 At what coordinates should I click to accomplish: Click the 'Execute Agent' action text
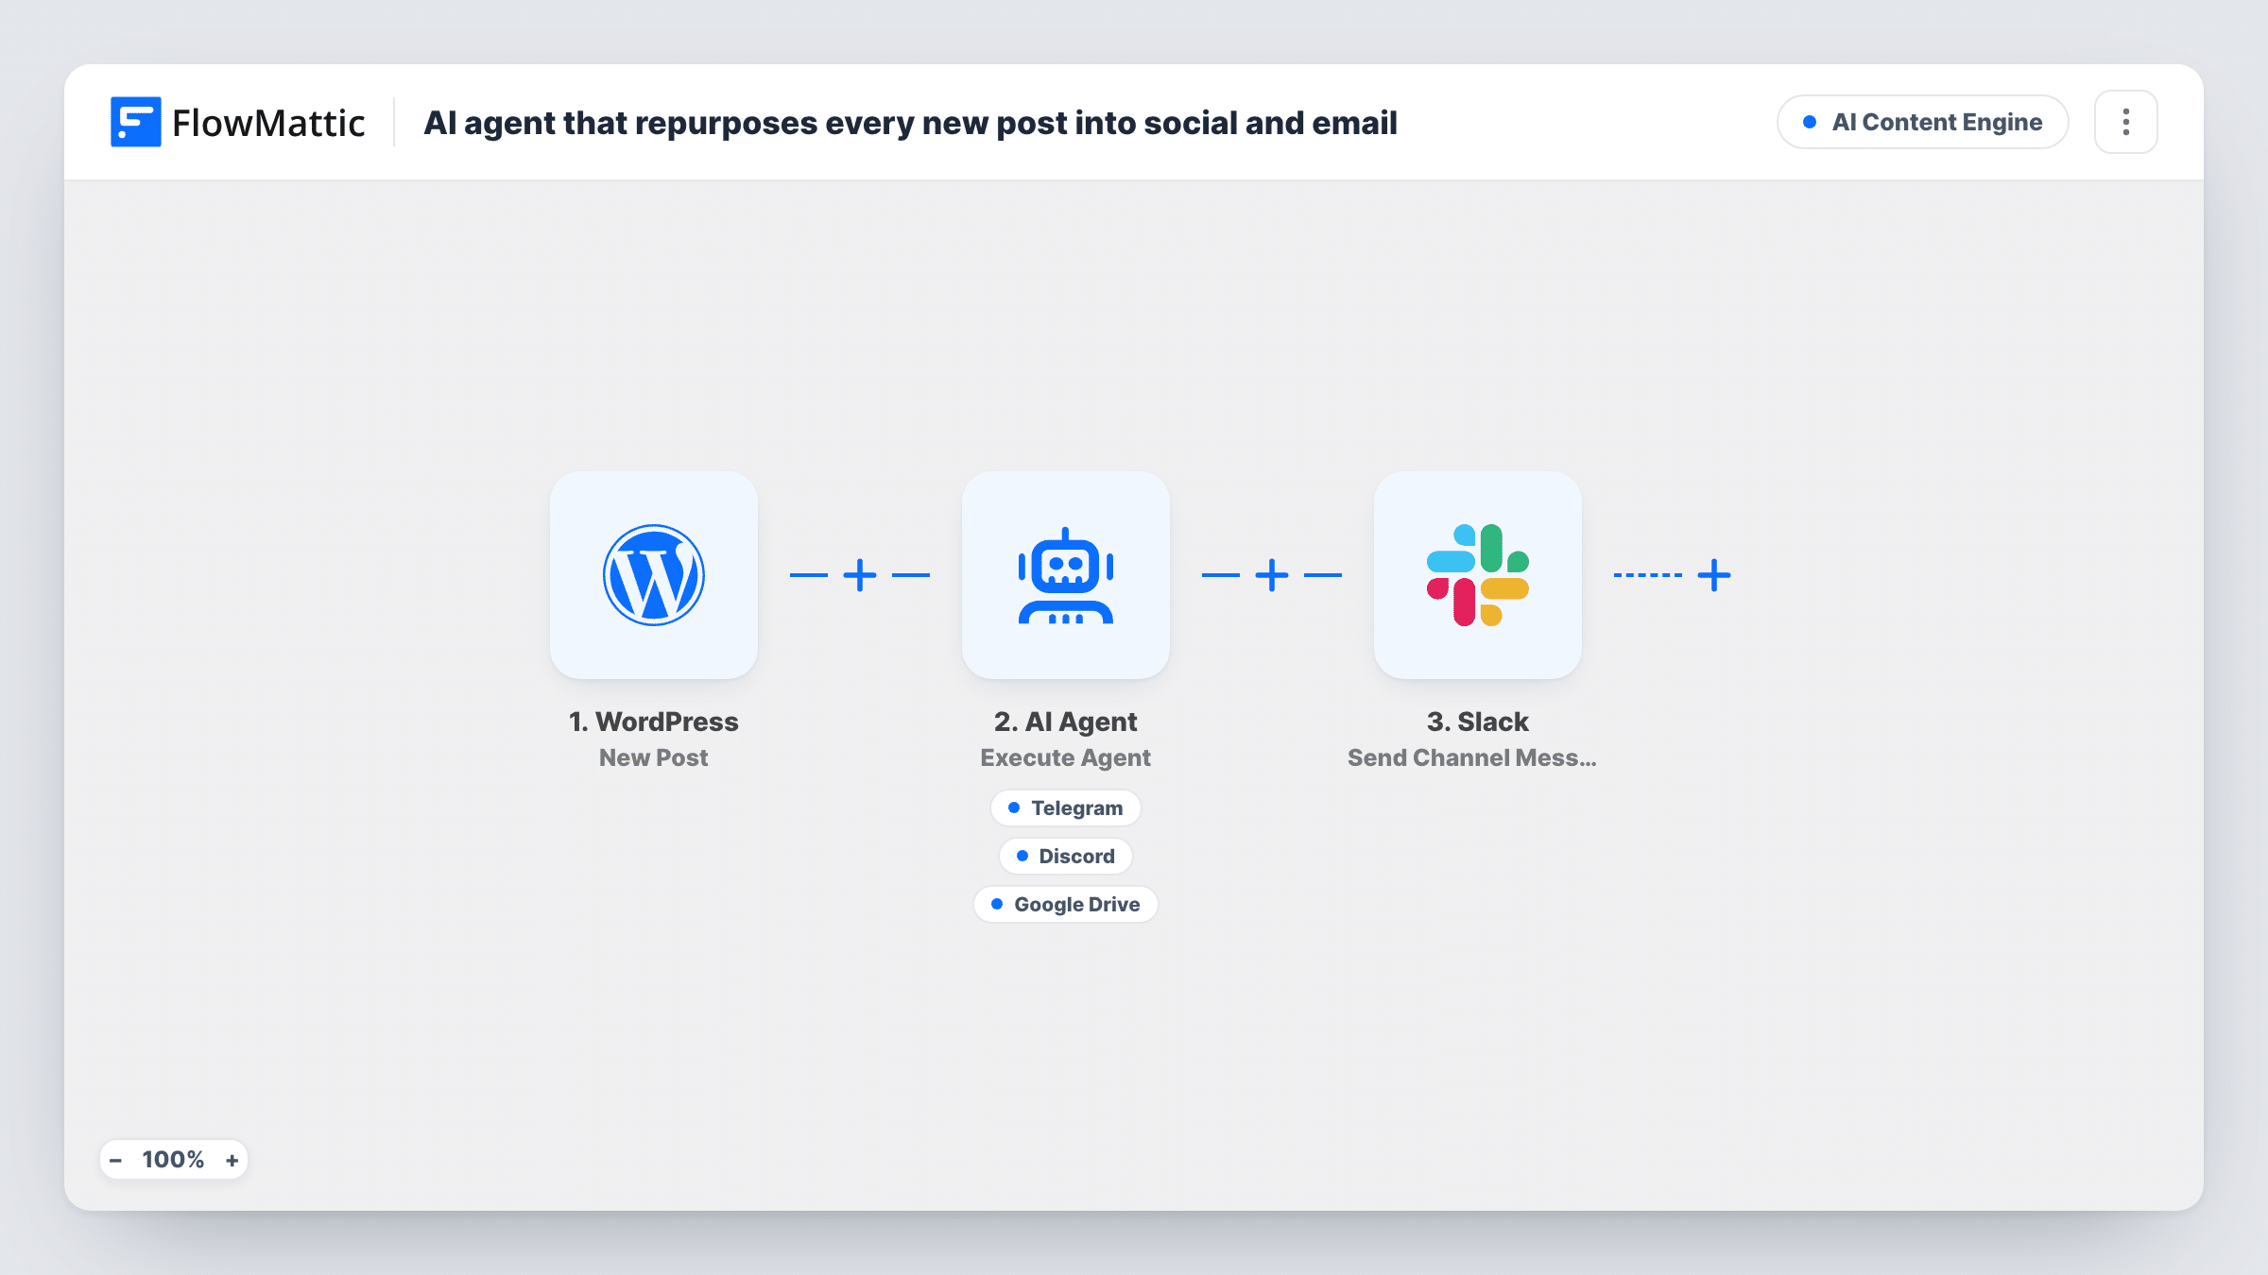[x=1065, y=757]
